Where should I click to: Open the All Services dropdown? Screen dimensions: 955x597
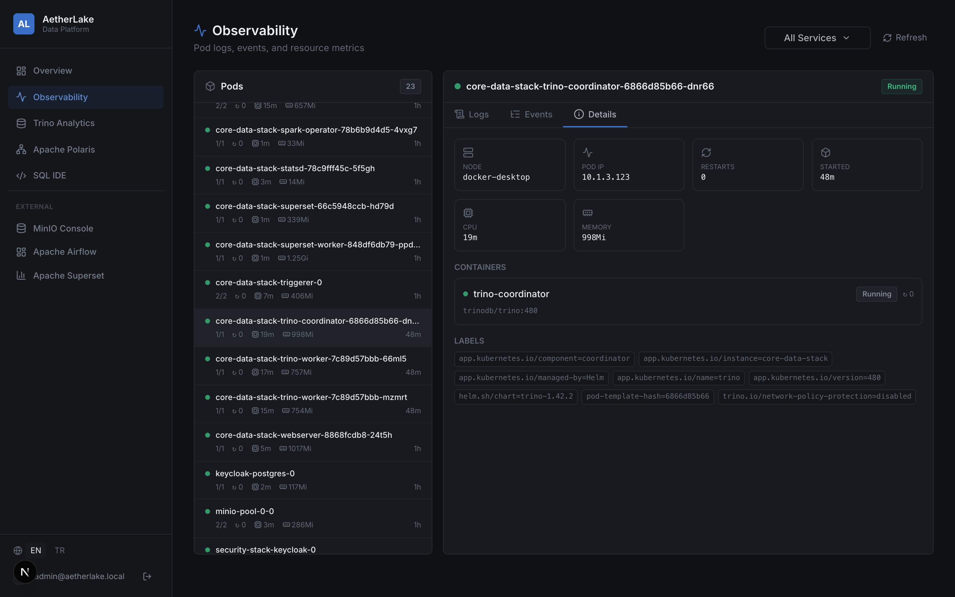[817, 38]
